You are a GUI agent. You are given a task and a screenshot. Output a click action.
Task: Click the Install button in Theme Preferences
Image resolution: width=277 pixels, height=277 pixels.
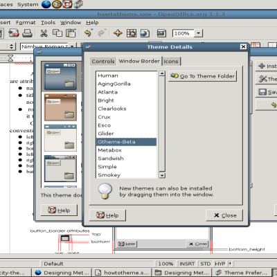267,66
